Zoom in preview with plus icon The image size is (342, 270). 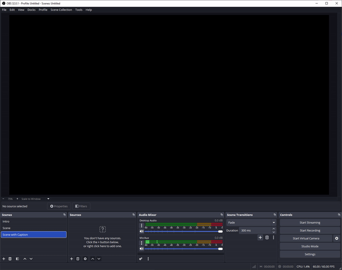click(x=17, y=199)
